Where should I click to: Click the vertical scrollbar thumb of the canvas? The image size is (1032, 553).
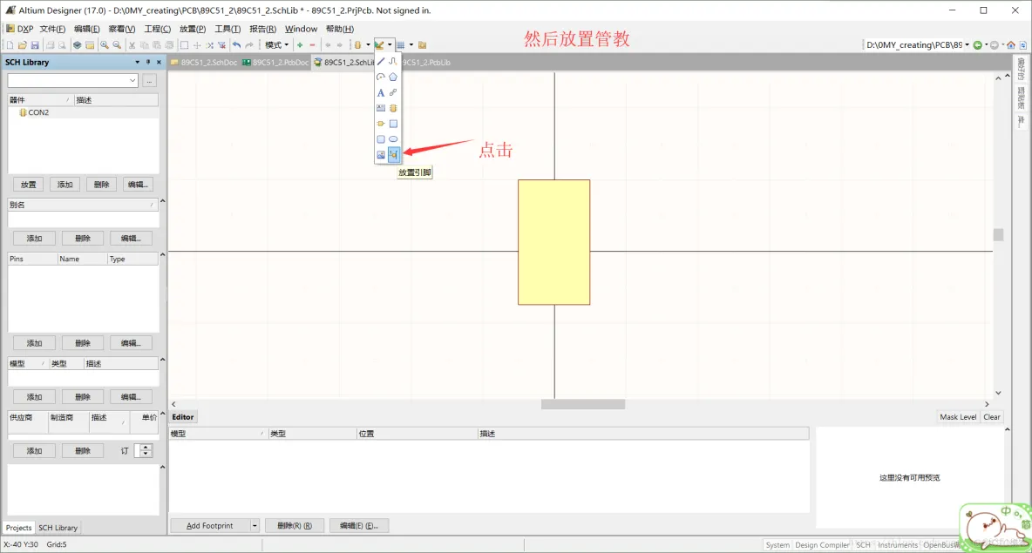tap(998, 235)
